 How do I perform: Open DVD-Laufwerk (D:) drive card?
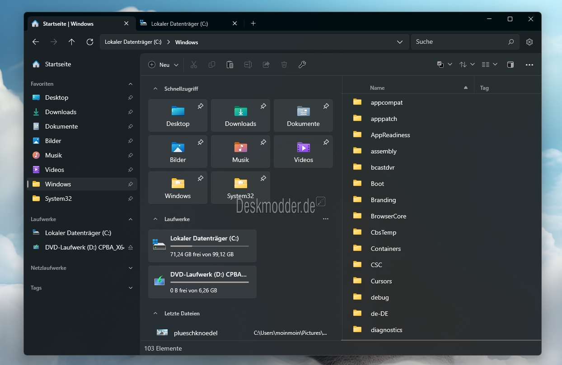202,282
